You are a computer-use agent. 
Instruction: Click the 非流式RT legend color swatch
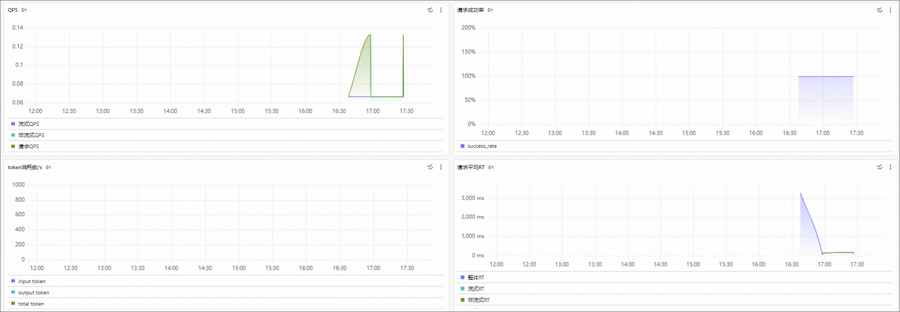pyautogui.click(x=462, y=300)
